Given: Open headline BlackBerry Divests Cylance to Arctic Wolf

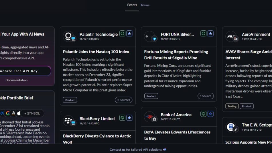Looking at the screenshot, I should [x=97, y=139].
